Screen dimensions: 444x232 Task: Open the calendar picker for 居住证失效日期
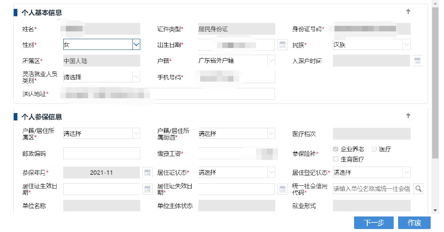coord(282,189)
